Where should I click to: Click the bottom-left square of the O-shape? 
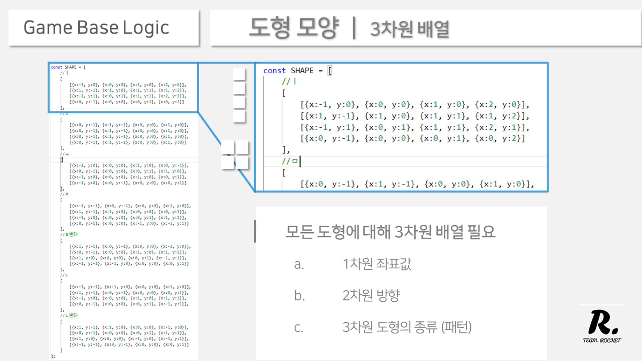click(228, 163)
